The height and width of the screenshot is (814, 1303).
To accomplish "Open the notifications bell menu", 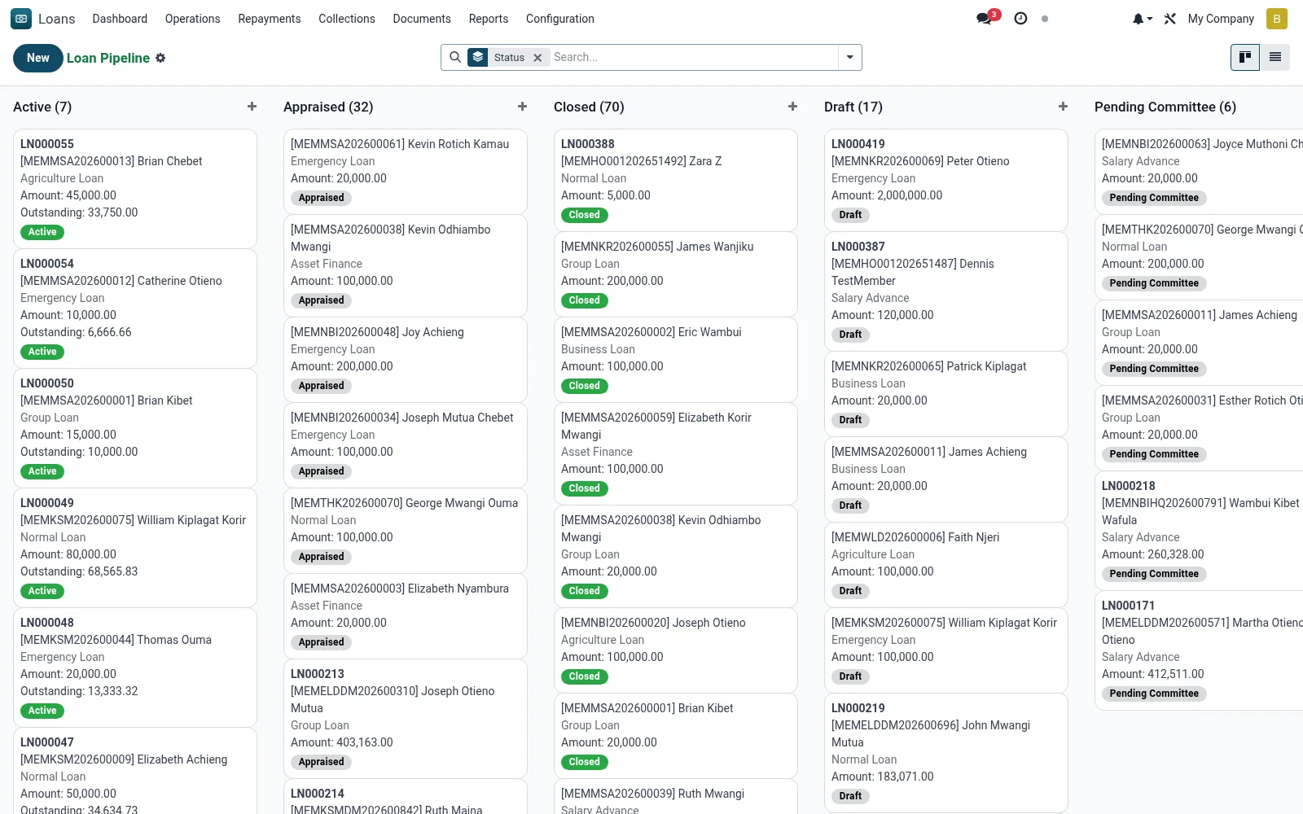I will (x=1143, y=19).
